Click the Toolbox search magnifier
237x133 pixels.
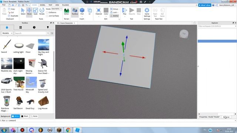(x=48, y=33)
